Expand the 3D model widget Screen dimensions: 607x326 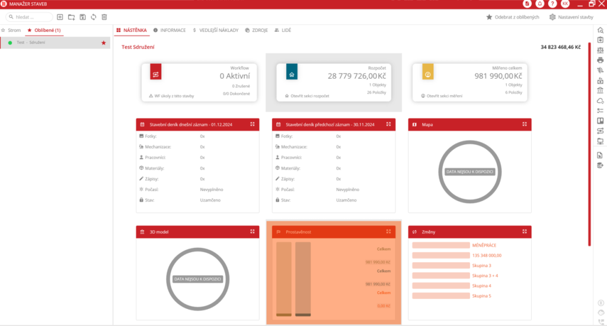pos(253,232)
